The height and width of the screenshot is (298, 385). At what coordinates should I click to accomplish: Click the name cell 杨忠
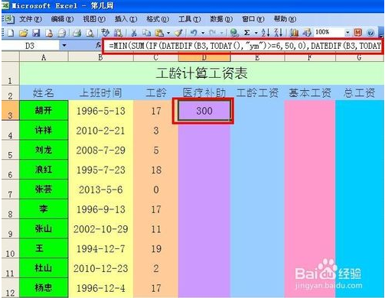(44, 288)
